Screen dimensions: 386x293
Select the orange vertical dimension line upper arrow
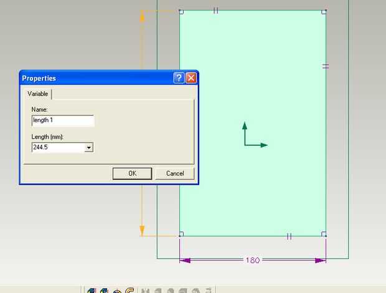point(142,17)
